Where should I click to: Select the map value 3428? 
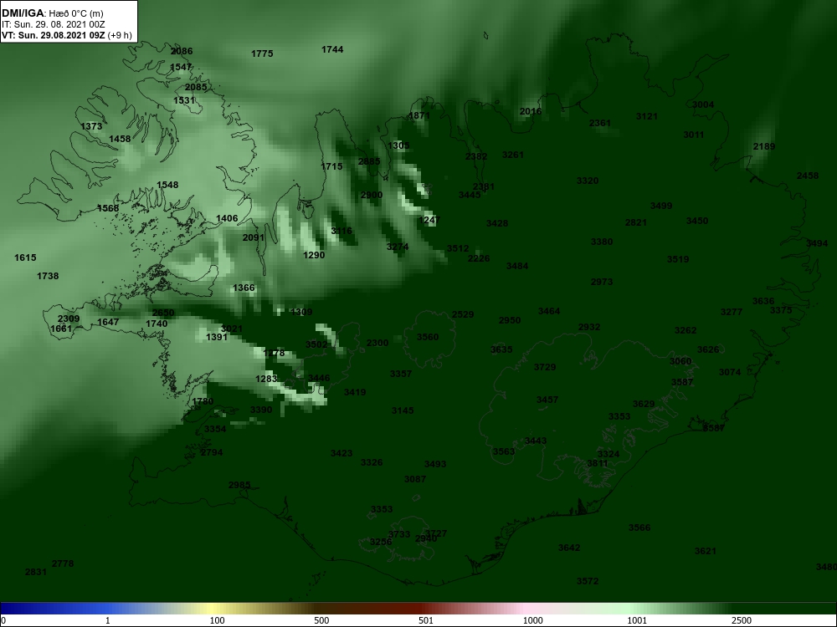[497, 223]
